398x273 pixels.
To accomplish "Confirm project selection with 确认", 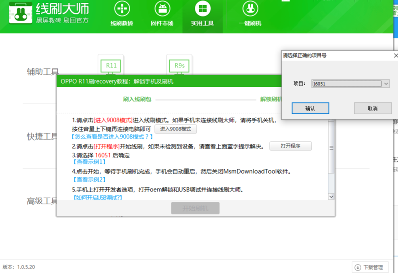I will 310,109.
